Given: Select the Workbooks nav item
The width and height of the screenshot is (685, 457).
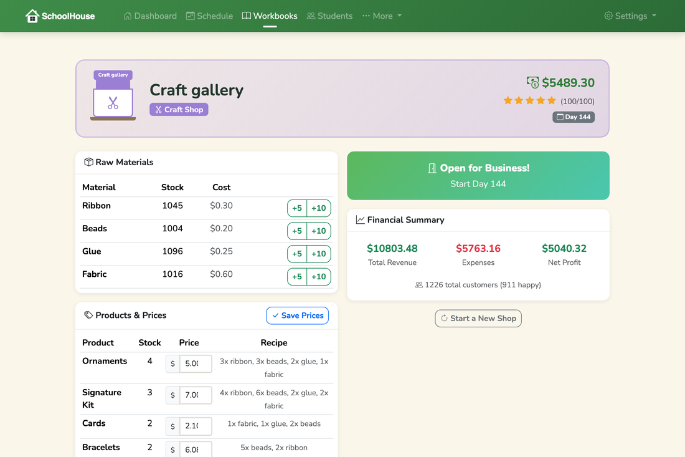Looking at the screenshot, I should [270, 16].
